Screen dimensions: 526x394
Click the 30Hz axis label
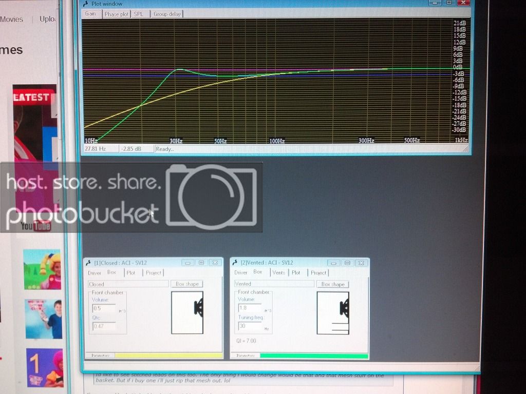176,141
